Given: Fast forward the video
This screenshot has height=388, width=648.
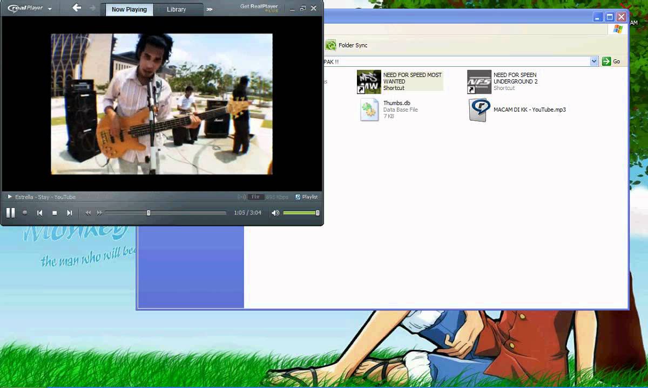Looking at the screenshot, I should 99,213.
